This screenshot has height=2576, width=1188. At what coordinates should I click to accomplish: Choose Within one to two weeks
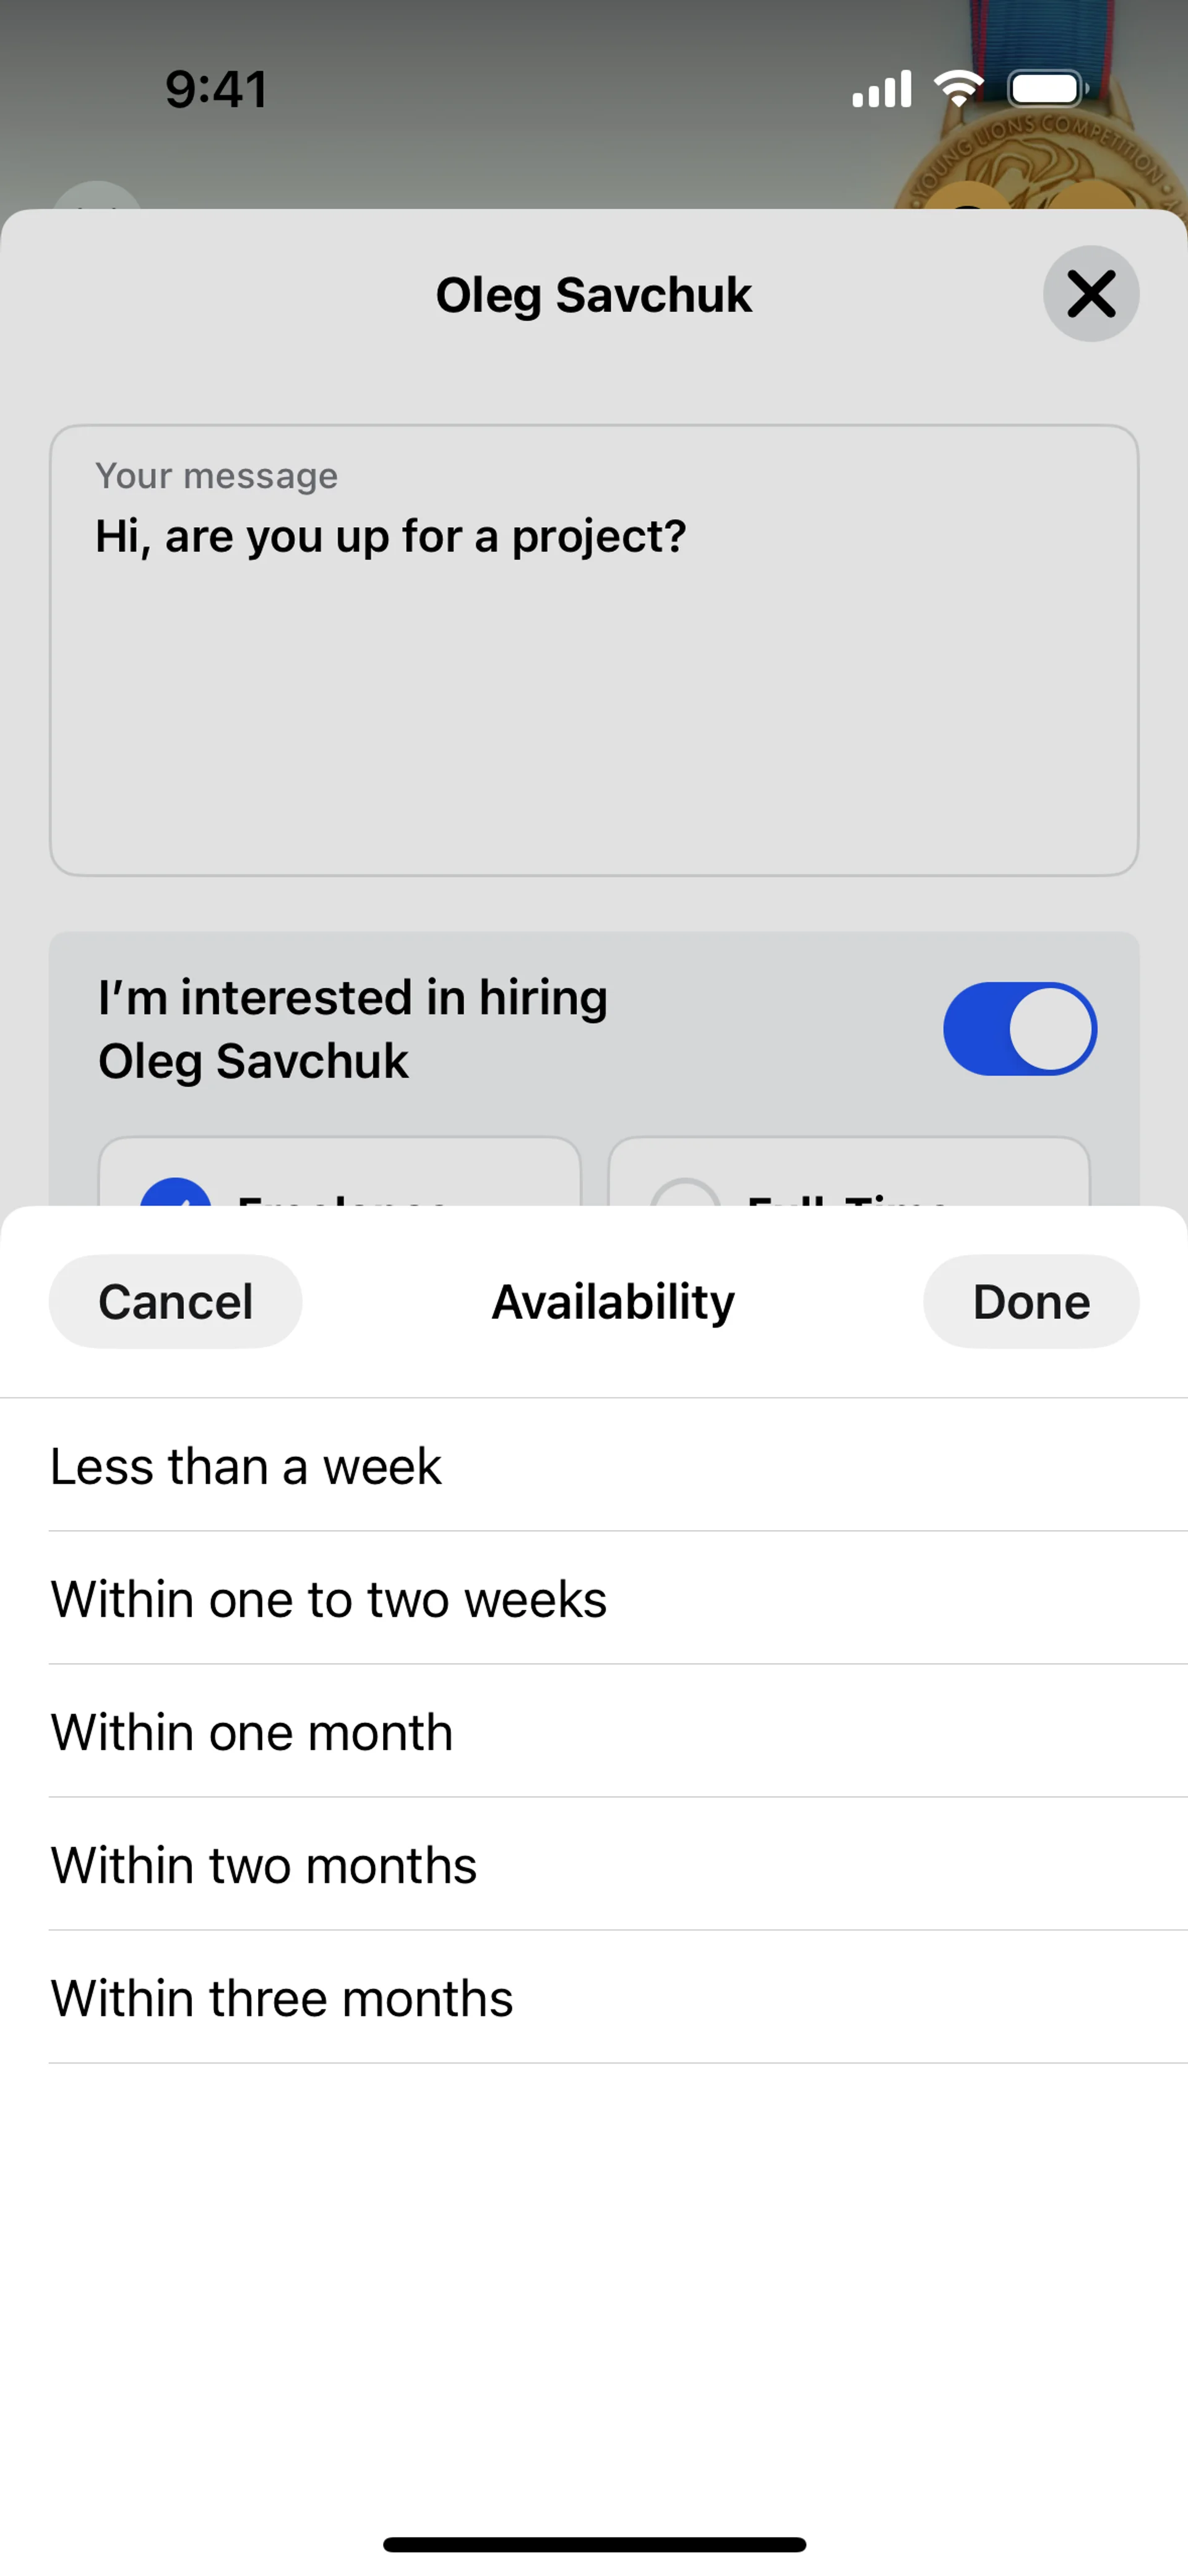329,1599
